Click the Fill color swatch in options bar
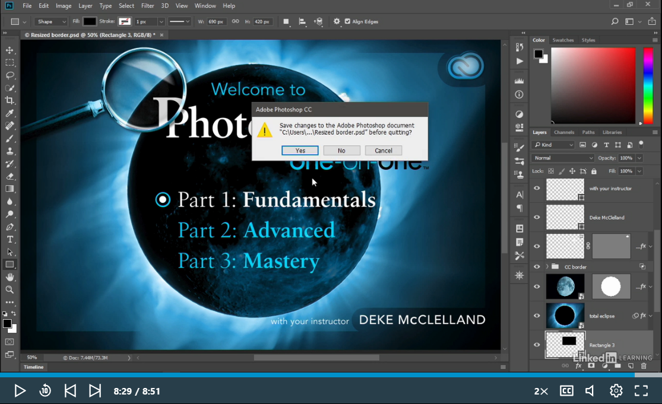The width and height of the screenshot is (662, 404). click(90, 21)
